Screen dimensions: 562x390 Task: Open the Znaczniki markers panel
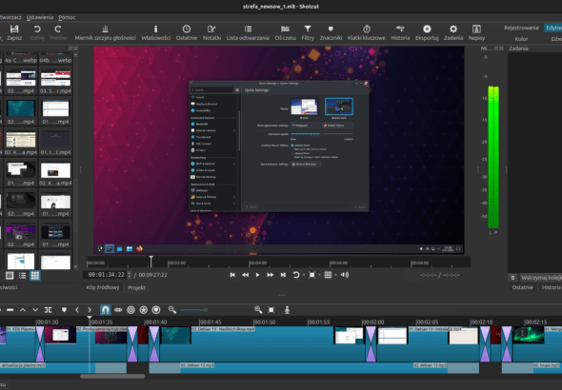coord(331,32)
